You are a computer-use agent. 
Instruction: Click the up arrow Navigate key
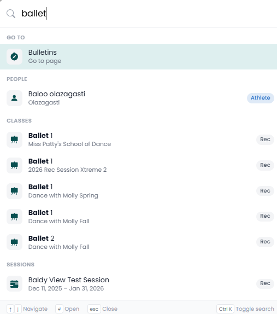pos(10,309)
